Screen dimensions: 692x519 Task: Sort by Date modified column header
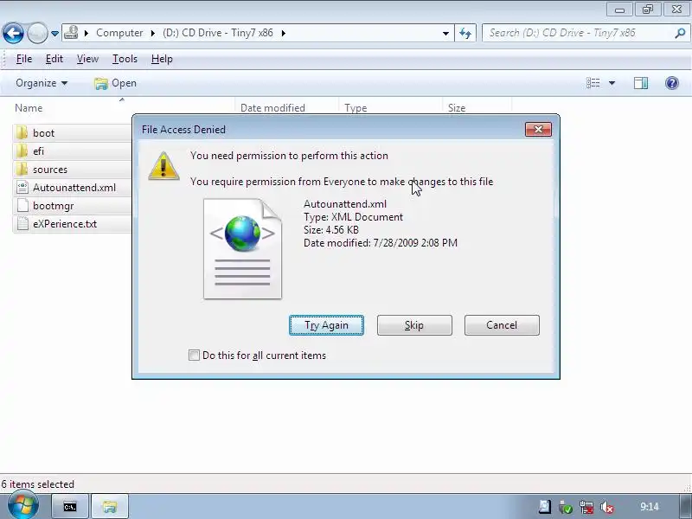(272, 108)
